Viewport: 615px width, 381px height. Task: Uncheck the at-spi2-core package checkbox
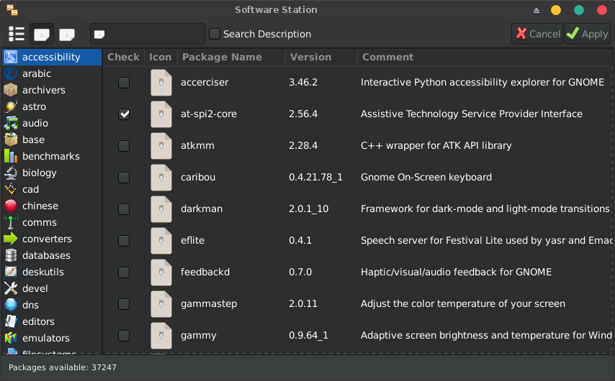click(x=124, y=114)
